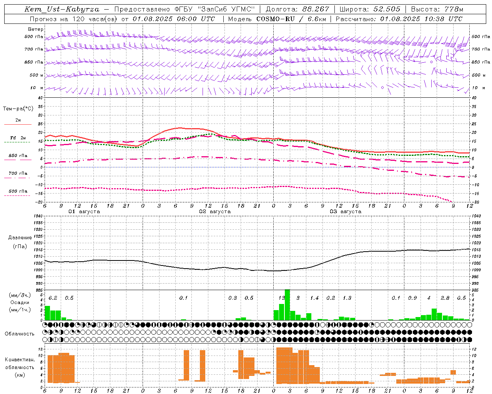Click the Осадки precipitation label

tap(20, 302)
